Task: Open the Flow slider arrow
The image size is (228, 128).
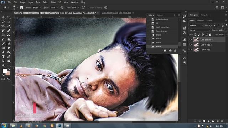Action: (79, 7)
